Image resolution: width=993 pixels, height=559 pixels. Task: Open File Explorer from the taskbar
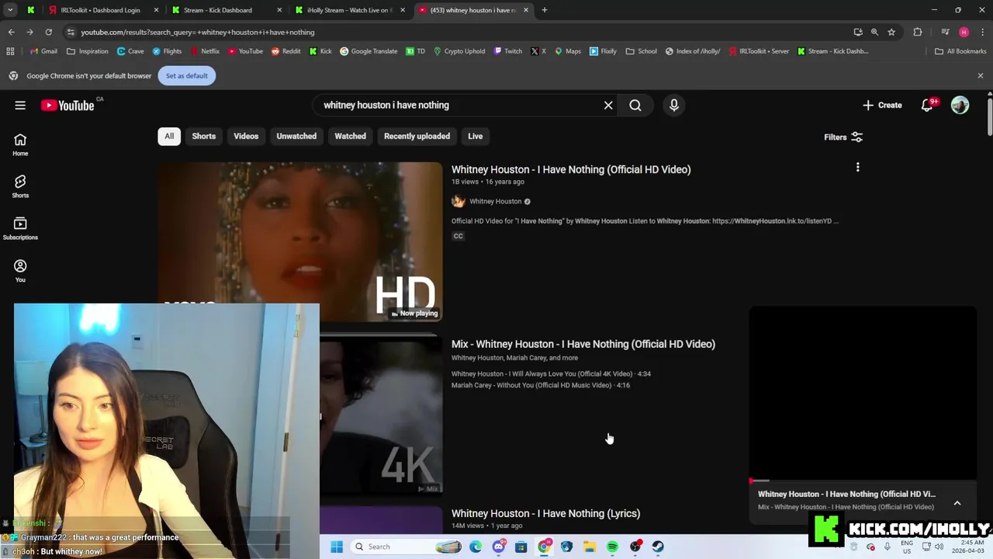590,547
